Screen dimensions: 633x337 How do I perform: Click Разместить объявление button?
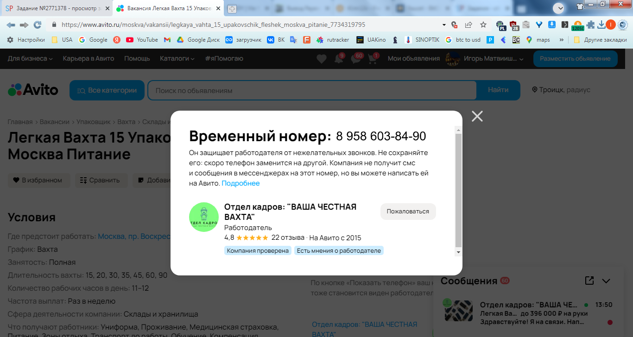575,59
